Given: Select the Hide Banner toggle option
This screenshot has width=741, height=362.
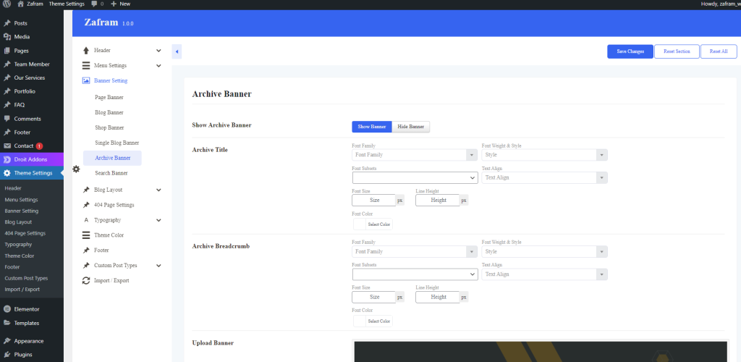Looking at the screenshot, I should [411, 127].
